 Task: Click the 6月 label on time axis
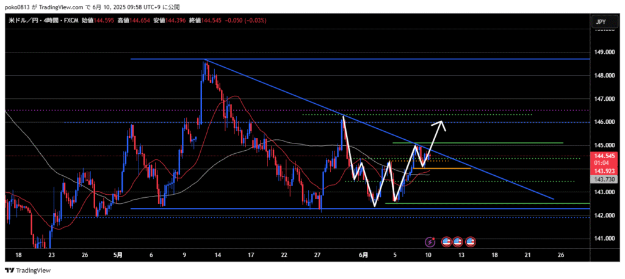363,255
